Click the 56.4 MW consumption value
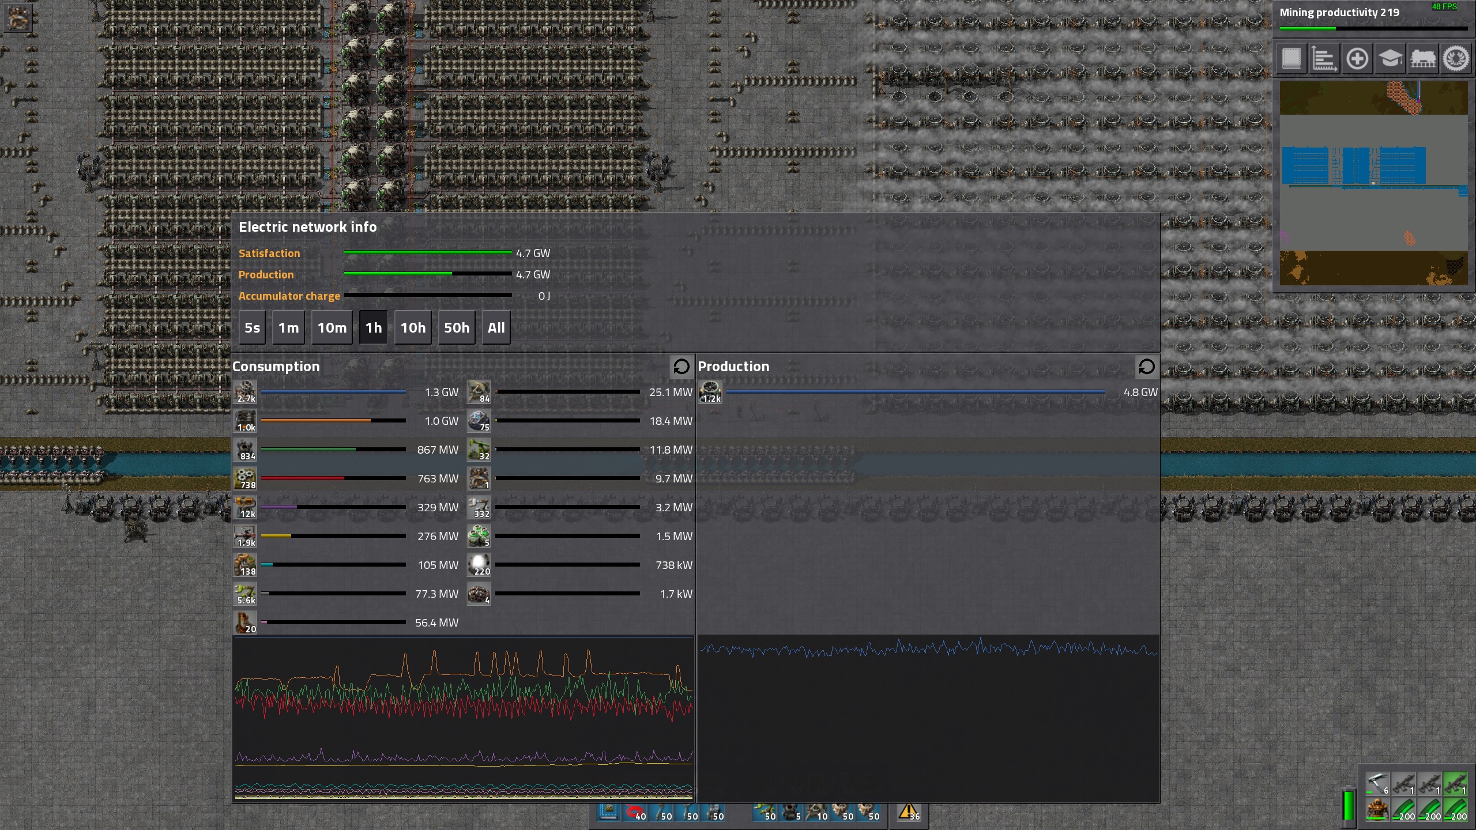1476x830 pixels. [436, 622]
